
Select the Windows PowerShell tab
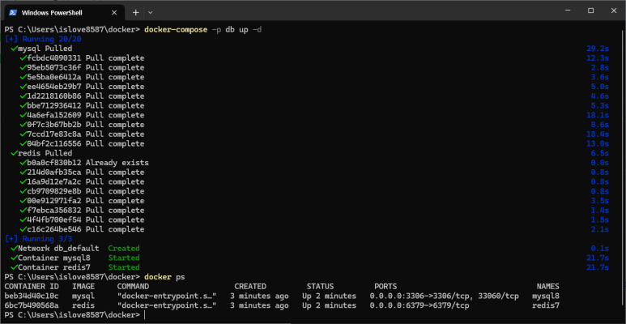62,13
